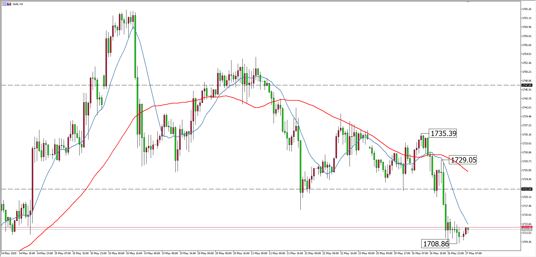This screenshot has height=257, width=536.
Task: Select the Gold, H1 chart title
Action: [x=18, y=4]
